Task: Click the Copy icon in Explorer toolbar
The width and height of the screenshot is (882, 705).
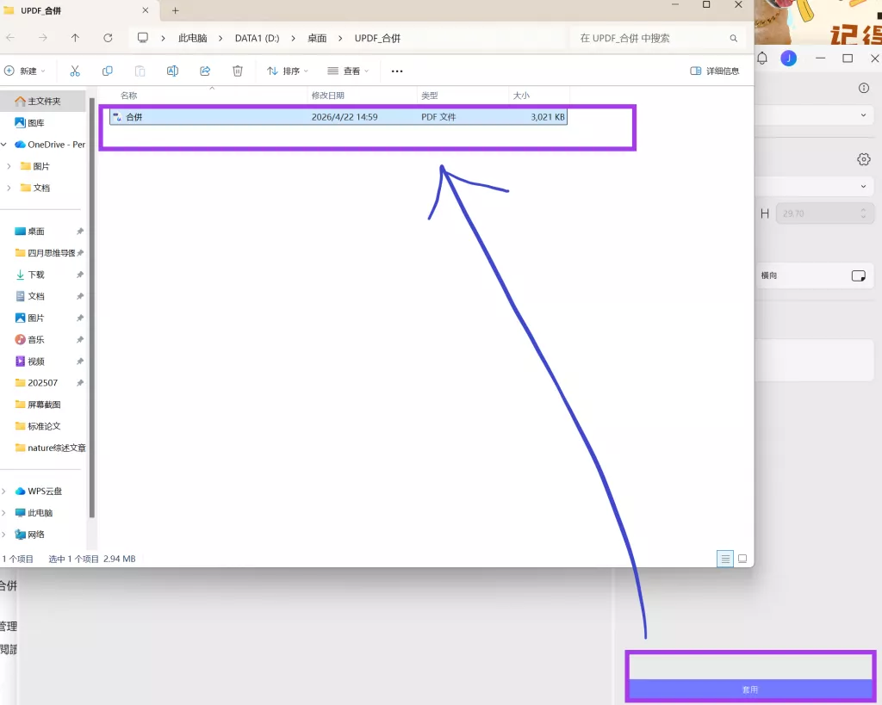Action: pos(108,71)
